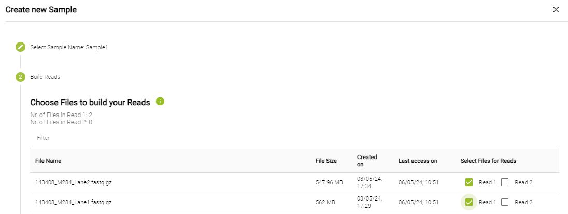Focus the Filter input field
The height and width of the screenshot is (214, 568).
[155, 138]
